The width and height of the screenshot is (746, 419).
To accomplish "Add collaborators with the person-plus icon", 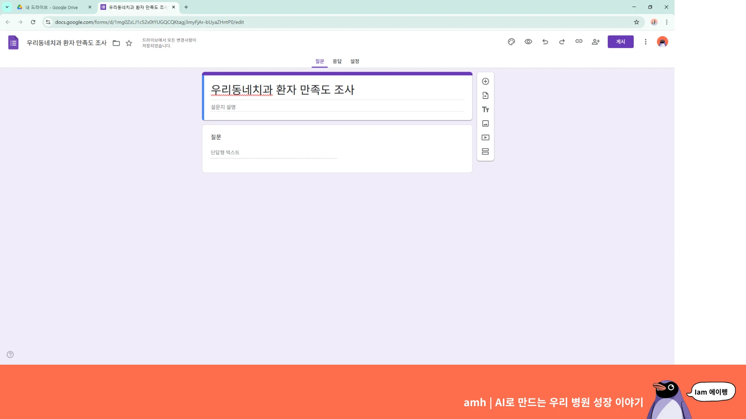I will pyautogui.click(x=596, y=42).
